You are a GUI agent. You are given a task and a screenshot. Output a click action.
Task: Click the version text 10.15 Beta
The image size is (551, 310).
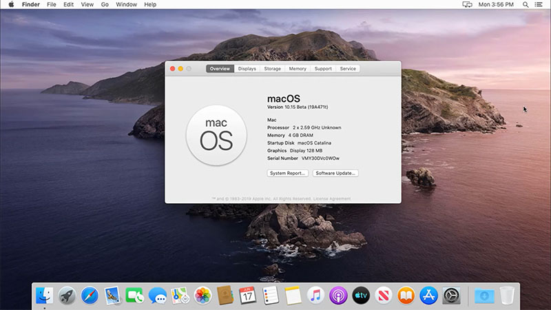(298, 107)
